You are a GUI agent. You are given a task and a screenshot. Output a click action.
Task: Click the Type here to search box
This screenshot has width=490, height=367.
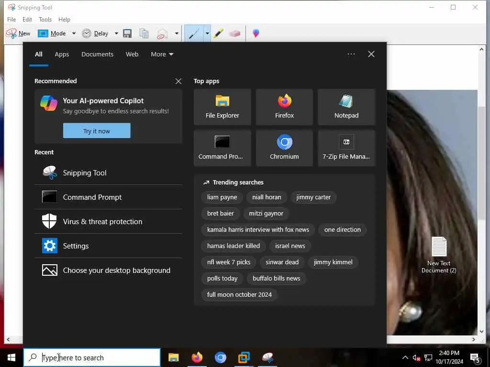click(x=92, y=357)
